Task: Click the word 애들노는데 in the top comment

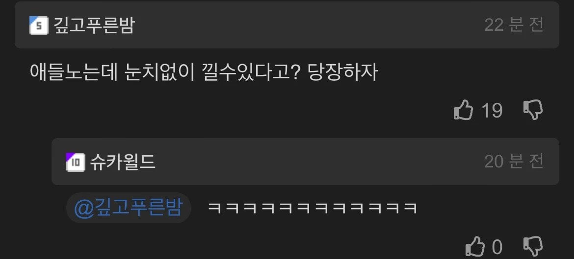Action: (x=73, y=72)
